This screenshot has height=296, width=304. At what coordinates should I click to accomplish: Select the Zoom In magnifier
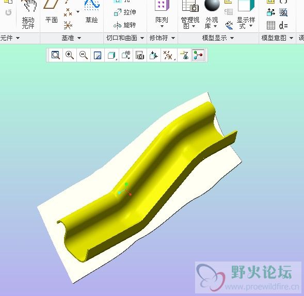(x=70, y=55)
